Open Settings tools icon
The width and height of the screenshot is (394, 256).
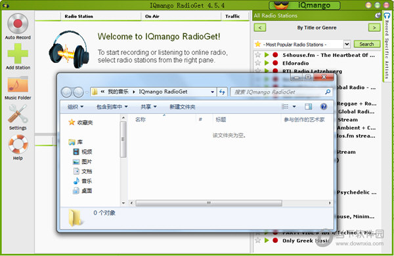click(x=18, y=113)
